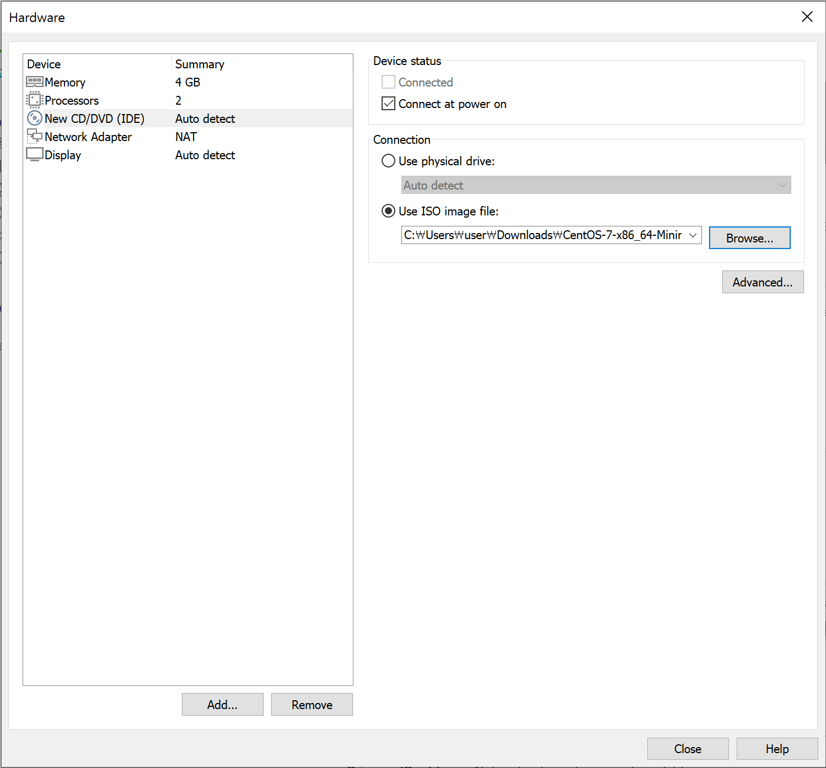The height and width of the screenshot is (768, 826).
Task: Click the Network Adapter icon
Action: click(35, 137)
